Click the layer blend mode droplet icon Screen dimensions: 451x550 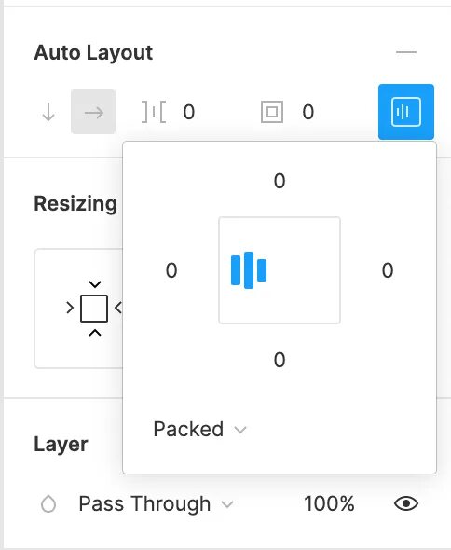(x=48, y=504)
